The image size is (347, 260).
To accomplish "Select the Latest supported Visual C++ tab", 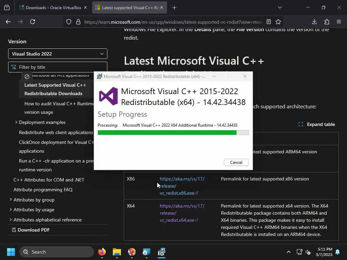I will coord(129,7).
